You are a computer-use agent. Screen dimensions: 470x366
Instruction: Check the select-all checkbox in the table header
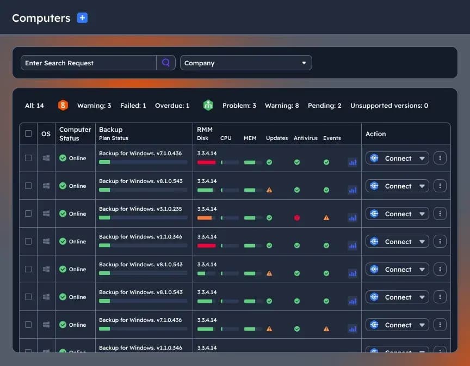point(28,133)
